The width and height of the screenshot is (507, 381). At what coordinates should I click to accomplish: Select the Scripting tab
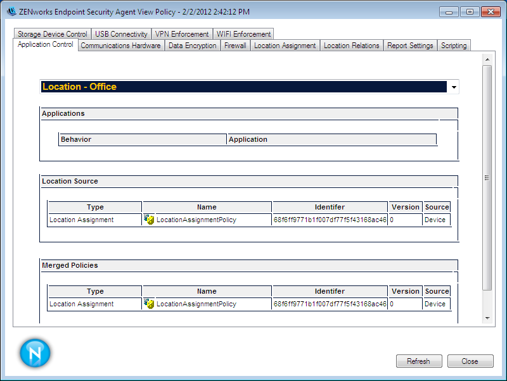pyautogui.click(x=454, y=46)
